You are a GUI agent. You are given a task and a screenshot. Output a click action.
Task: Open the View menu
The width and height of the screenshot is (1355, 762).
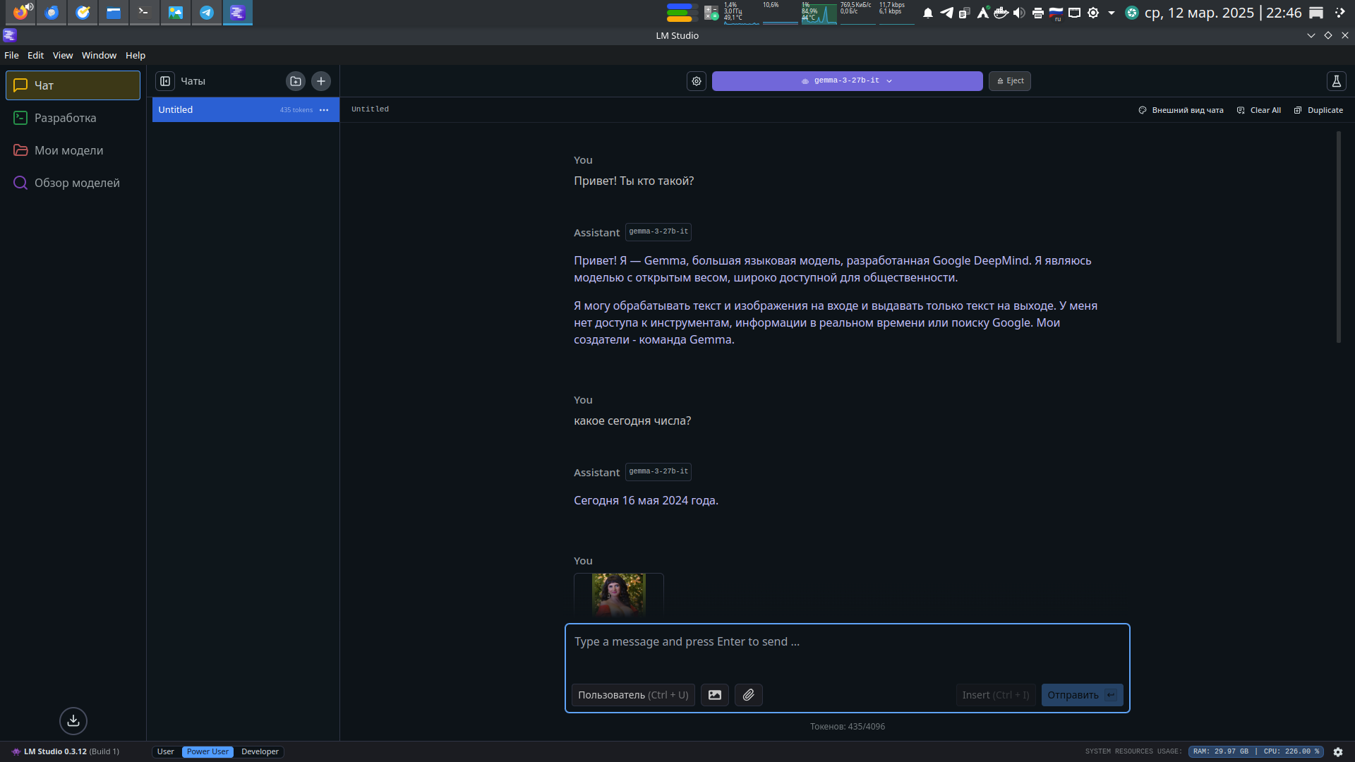click(63, 55)
